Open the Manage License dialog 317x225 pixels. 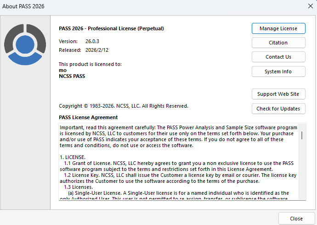[x=278, y=28]
